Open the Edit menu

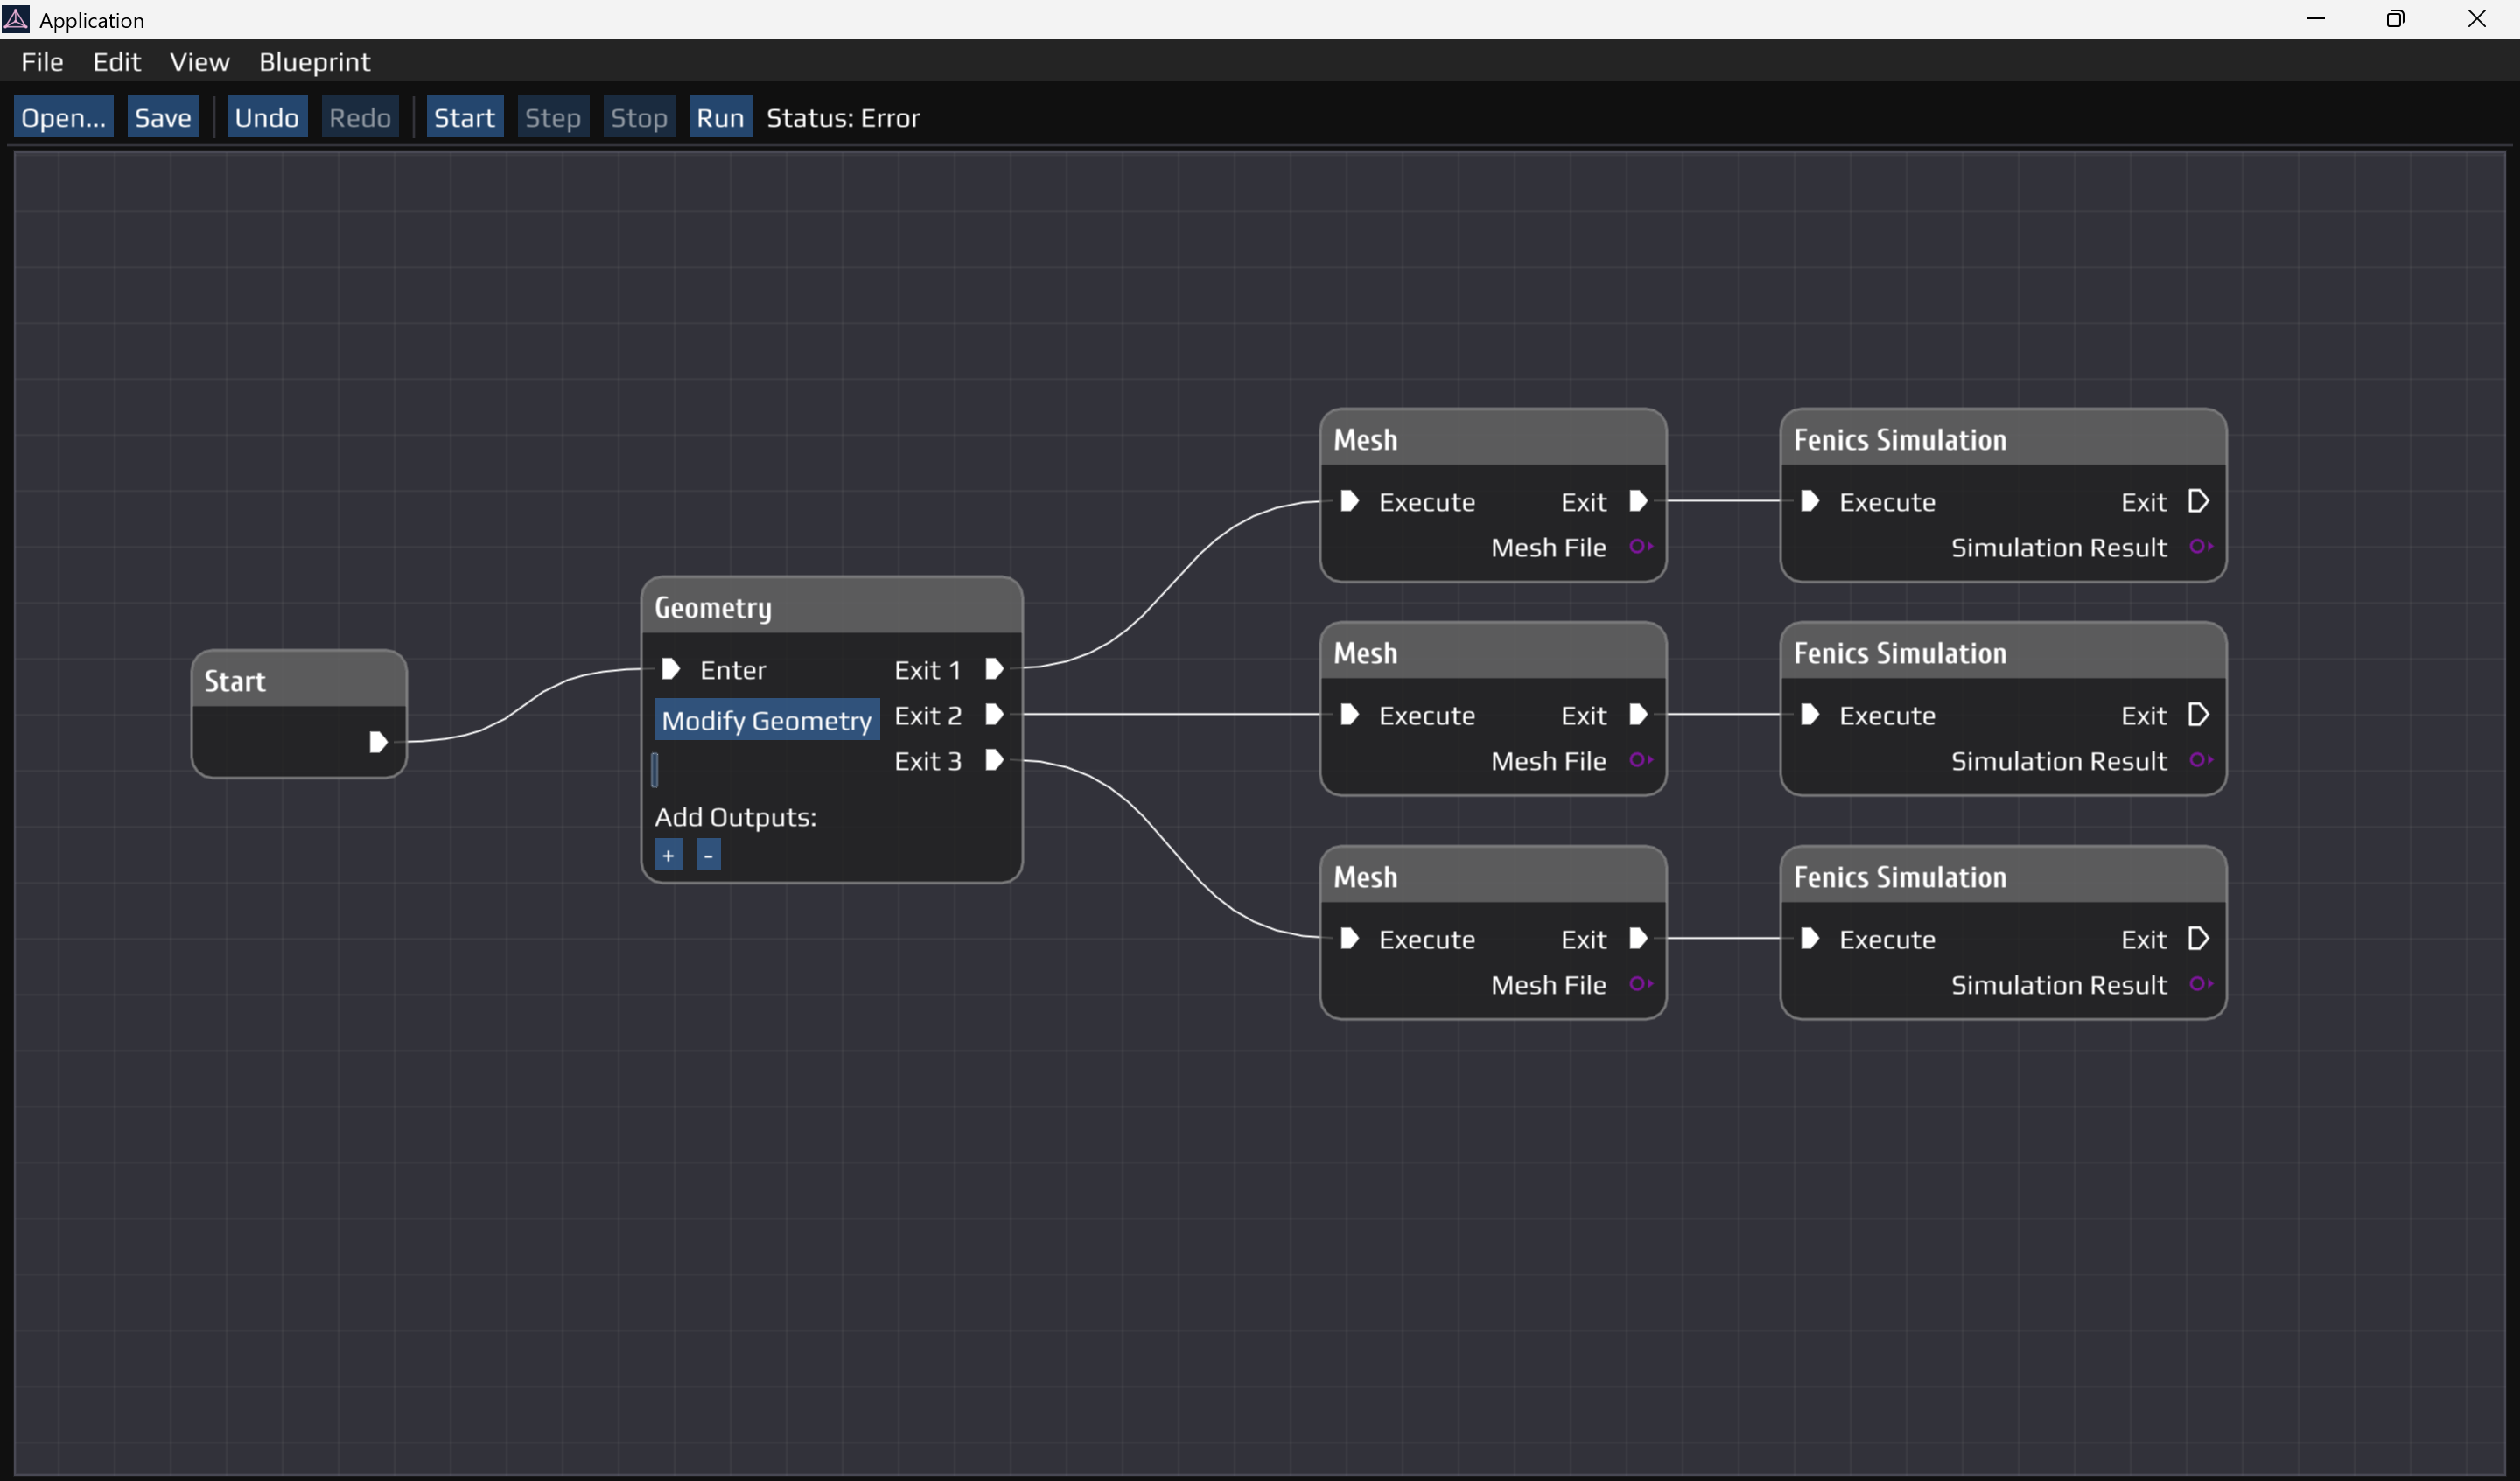click(x=116, y=62)
